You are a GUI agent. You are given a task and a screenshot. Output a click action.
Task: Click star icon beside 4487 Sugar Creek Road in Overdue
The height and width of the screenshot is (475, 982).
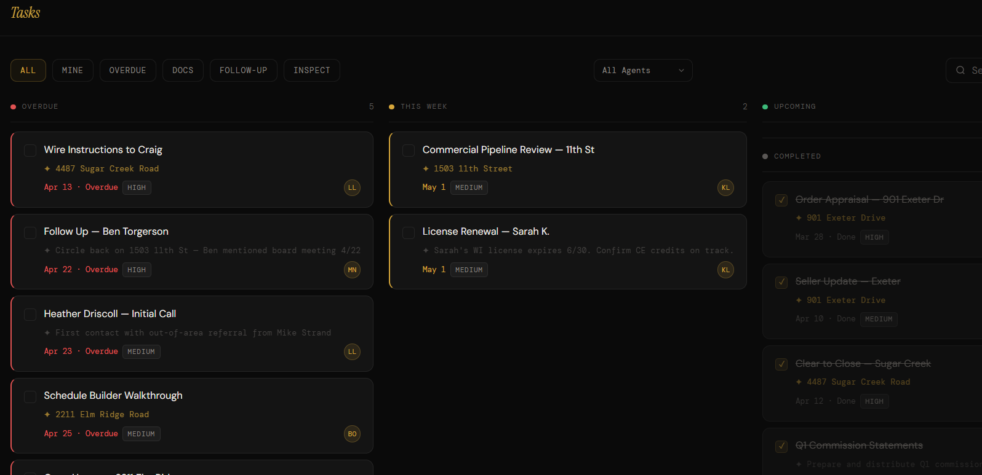(x=47, y=169)
